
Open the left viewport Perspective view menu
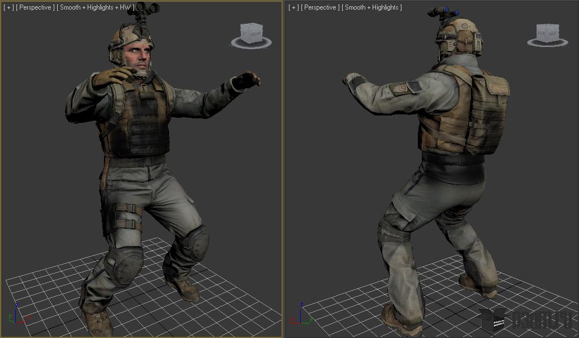click(x=35, y=7)
